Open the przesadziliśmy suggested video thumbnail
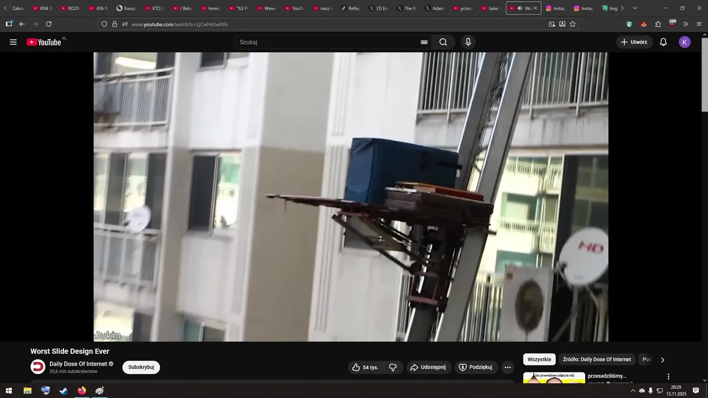Screen dimensions: 708x398 554,378
